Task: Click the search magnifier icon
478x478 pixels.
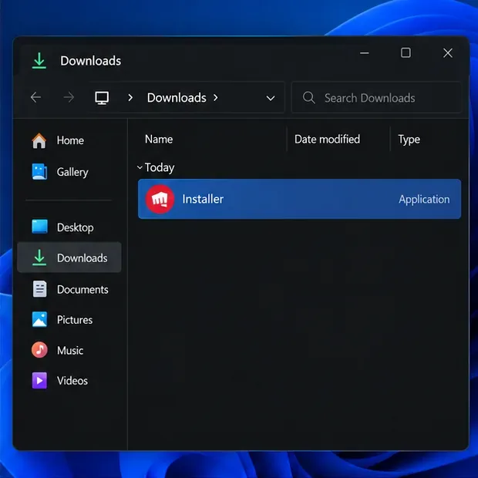Action: click(x=309, y=98)
